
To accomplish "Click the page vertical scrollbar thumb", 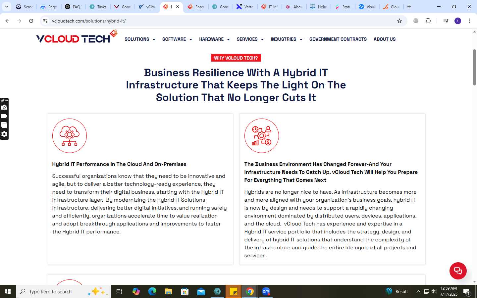I will click(474, 68).
